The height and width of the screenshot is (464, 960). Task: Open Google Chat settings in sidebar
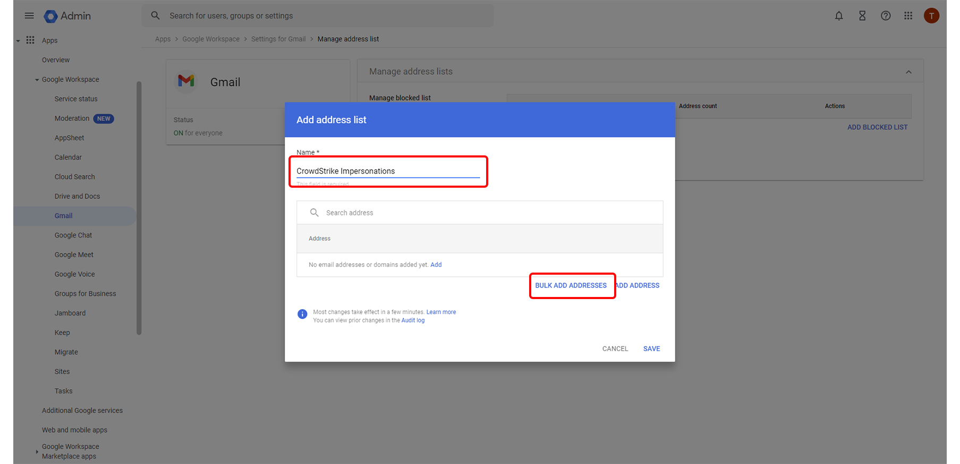73,235
